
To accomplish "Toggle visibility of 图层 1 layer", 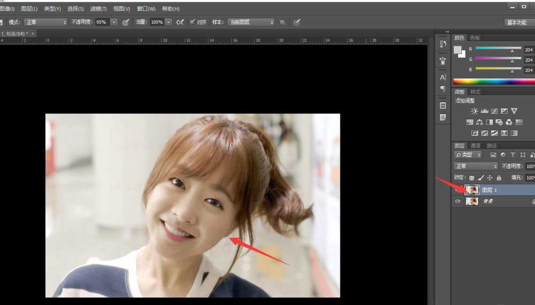I will 457,190.
